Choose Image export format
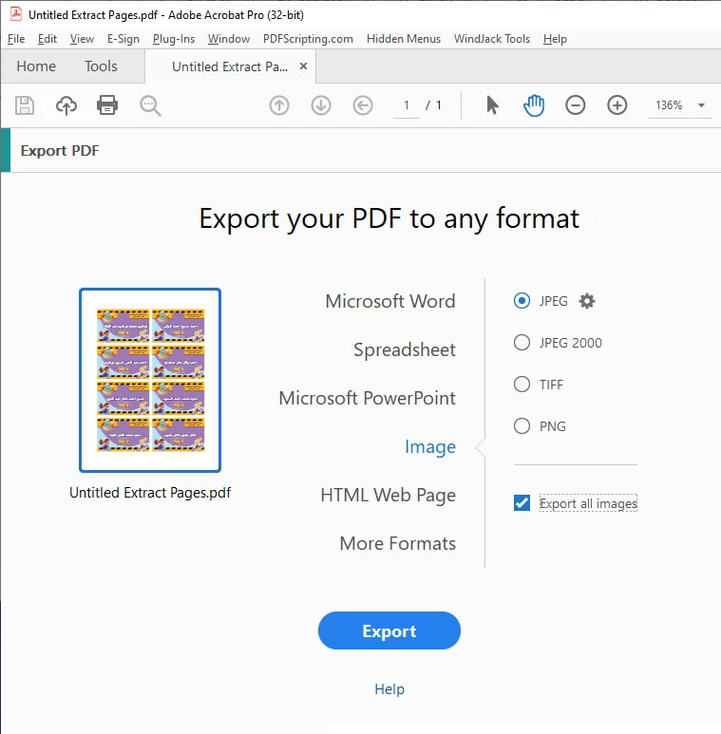 (x=430, y=446)
